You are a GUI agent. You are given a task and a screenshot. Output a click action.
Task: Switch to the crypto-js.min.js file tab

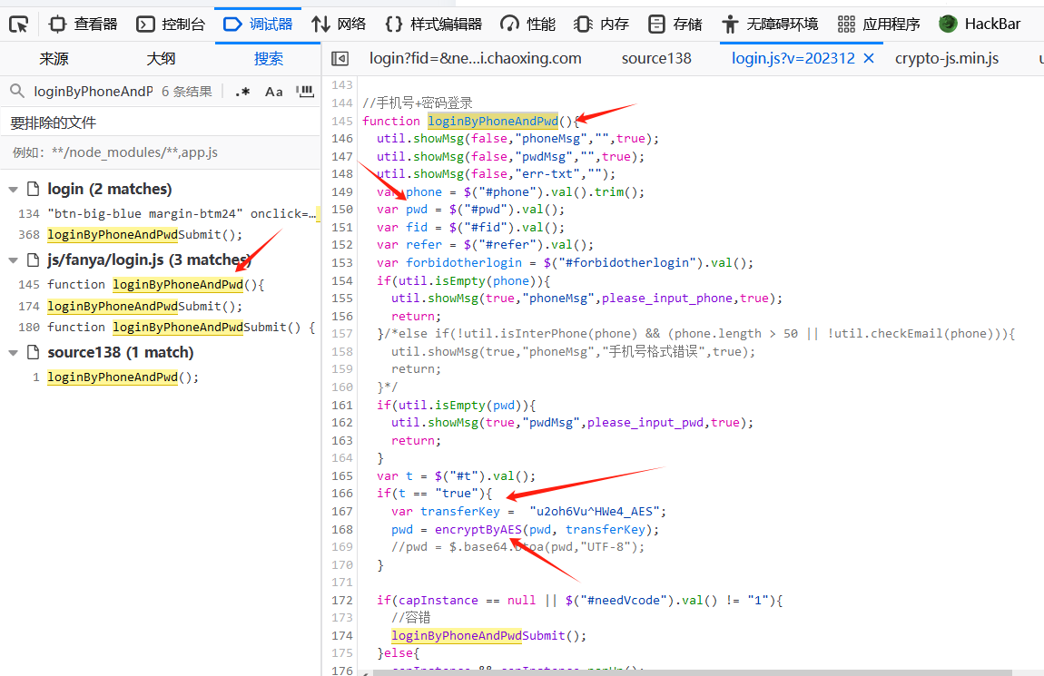click(x=947, y=59)
